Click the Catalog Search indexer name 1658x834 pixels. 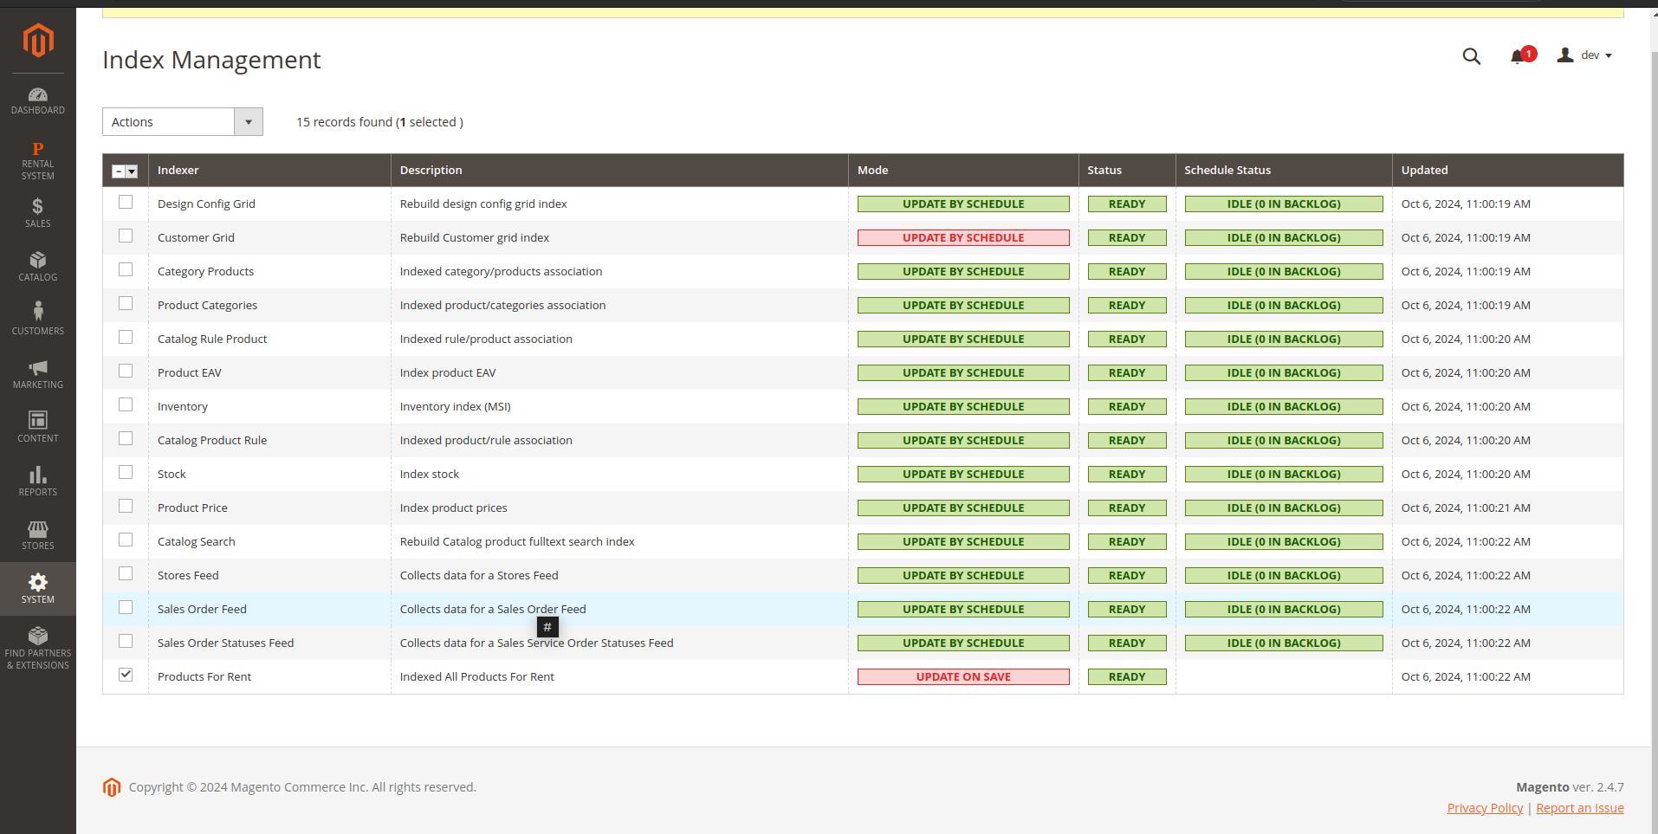(x=197, y=542)
